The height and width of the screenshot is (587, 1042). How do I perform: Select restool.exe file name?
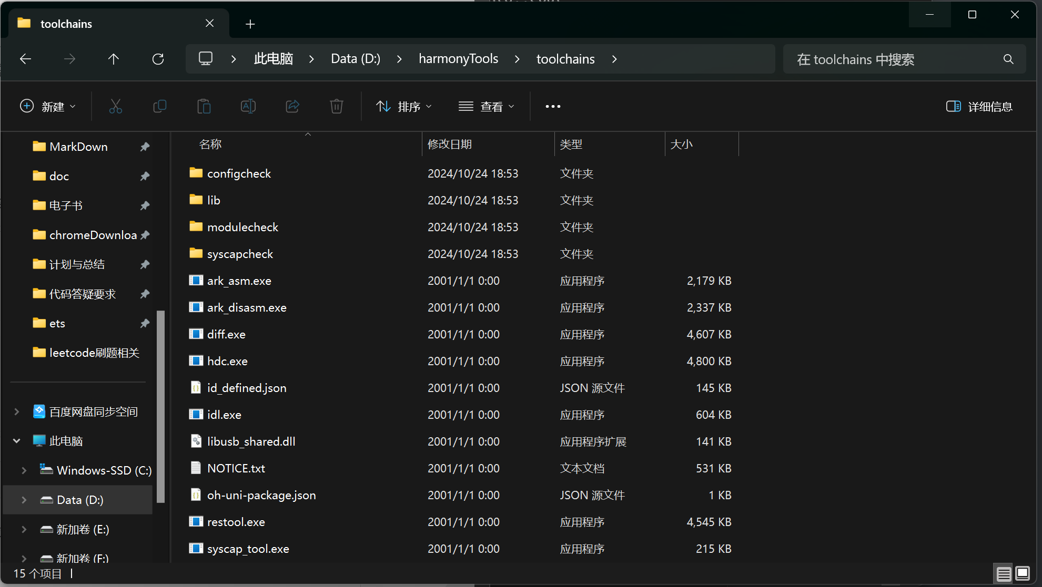(236, 522)
